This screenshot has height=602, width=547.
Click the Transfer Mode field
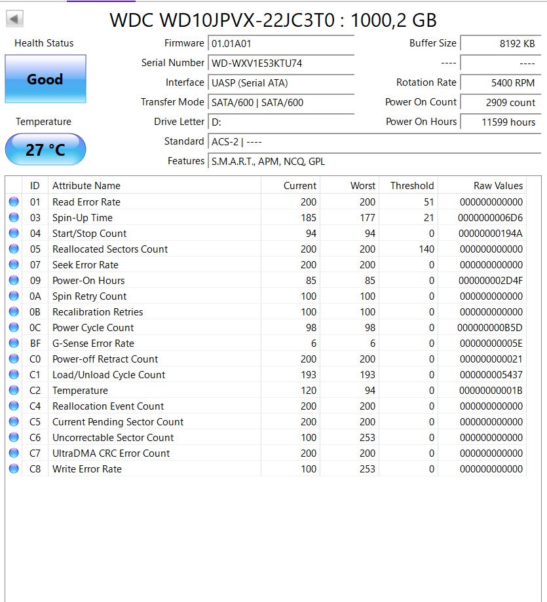tap(280, 102)
